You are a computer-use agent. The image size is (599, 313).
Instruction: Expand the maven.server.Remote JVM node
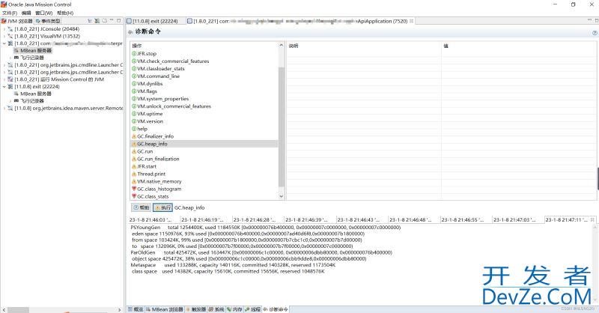tap(4, 108)
